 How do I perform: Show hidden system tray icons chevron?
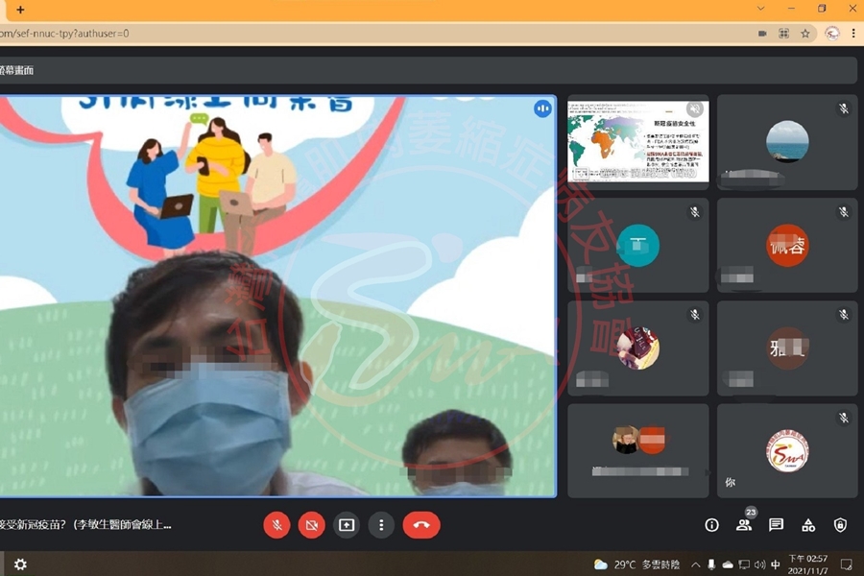point(695,564)
